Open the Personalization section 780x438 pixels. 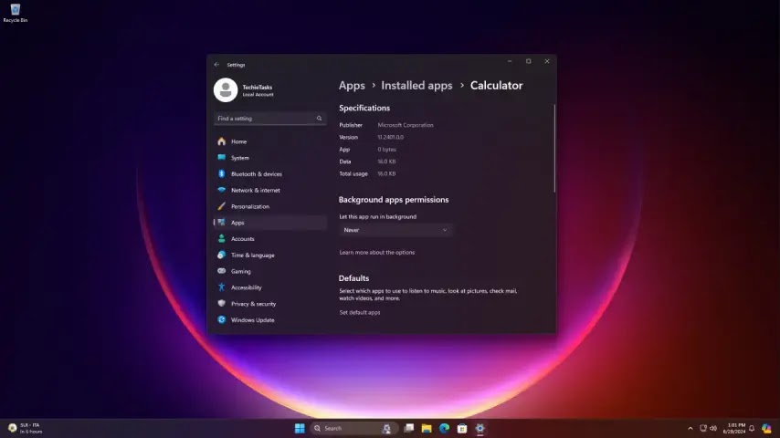click(x=270, y=206)
